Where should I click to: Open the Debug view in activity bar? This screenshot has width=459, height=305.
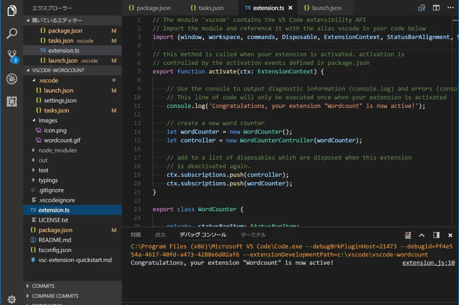(x=11, y=79)
